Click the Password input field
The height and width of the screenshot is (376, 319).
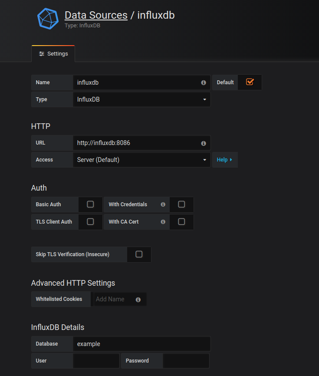(x=186, y=361)
